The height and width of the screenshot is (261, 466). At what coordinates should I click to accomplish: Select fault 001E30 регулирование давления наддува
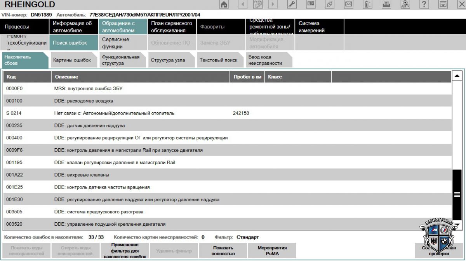point(228,200)
